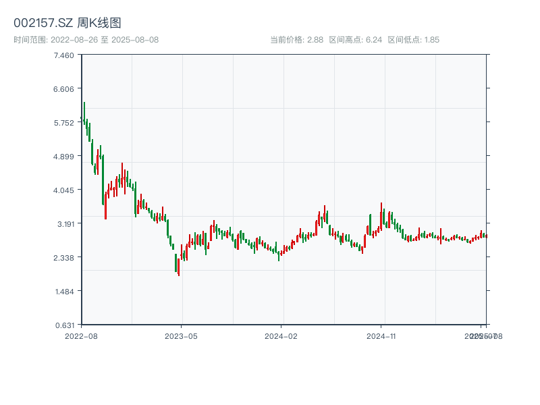Click the 2024-11 x-axis date label
The height and width of the screenshot is (405, 540).
pos(381,335)
